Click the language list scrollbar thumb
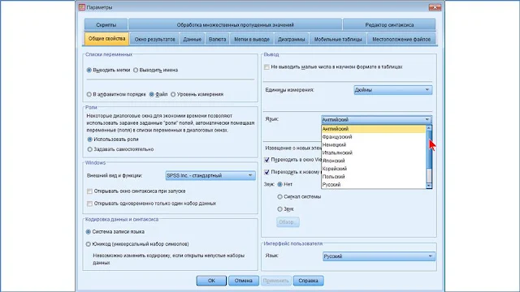 click(429, 149)
